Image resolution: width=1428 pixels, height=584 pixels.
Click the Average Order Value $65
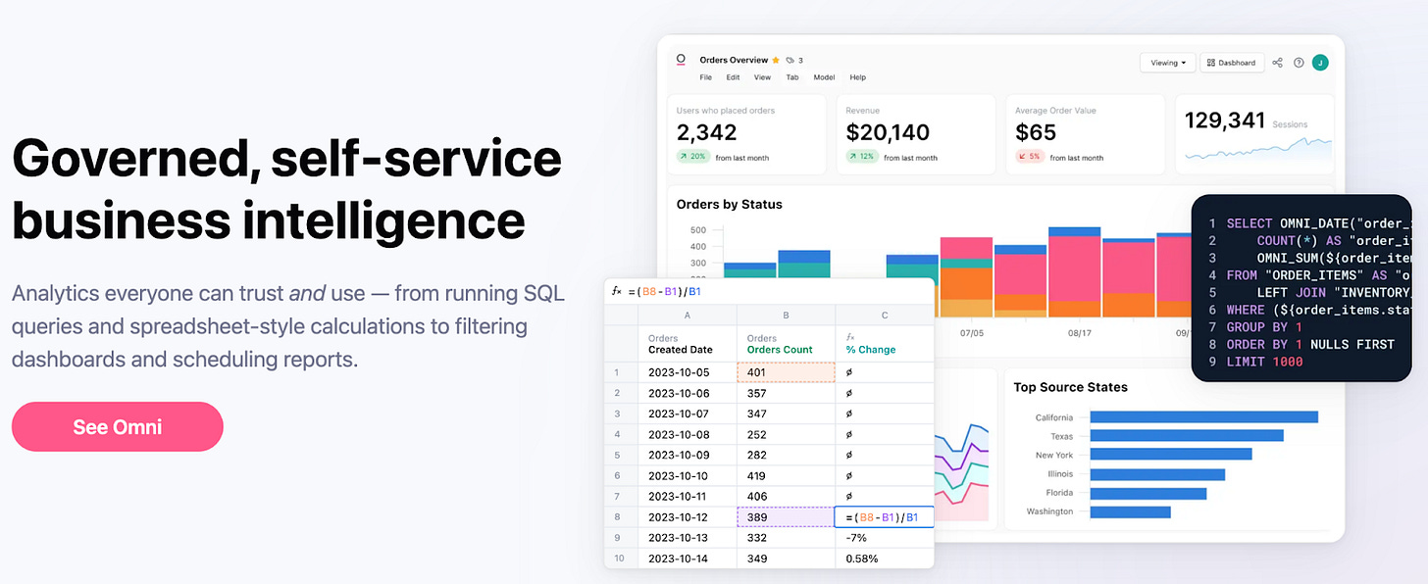click(1036, 132)
